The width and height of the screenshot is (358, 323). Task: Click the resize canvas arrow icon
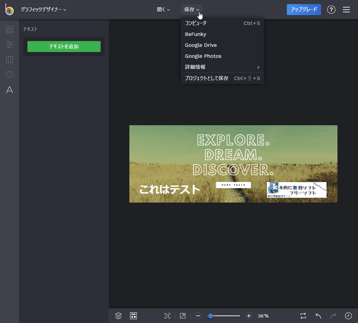pos(183,316)
